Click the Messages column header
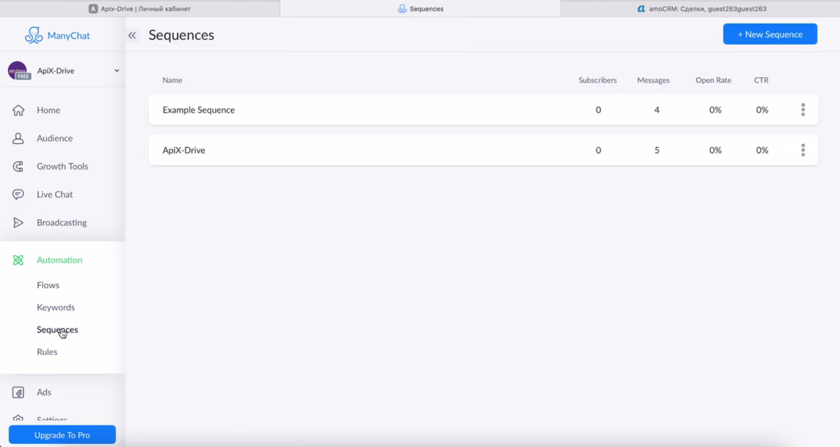This screenshot has height=447, width=840. 653,80
